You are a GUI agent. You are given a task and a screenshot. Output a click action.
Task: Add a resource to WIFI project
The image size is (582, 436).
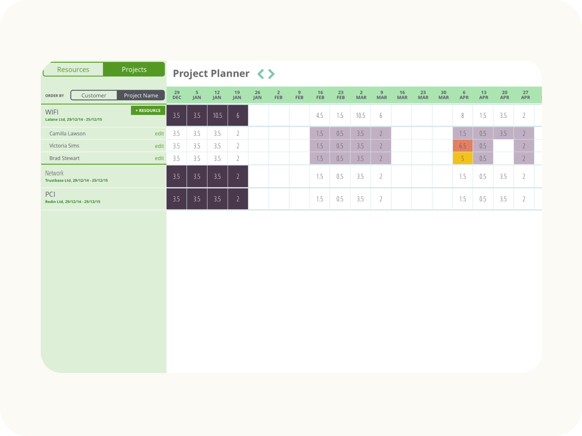pos(148,110)
